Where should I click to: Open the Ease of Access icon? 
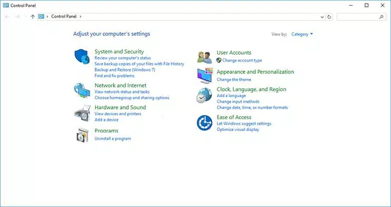point(205,123)
